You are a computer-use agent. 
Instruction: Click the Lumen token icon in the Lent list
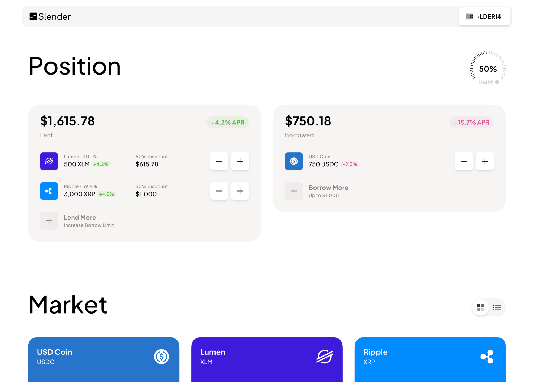tap(49, 161)
